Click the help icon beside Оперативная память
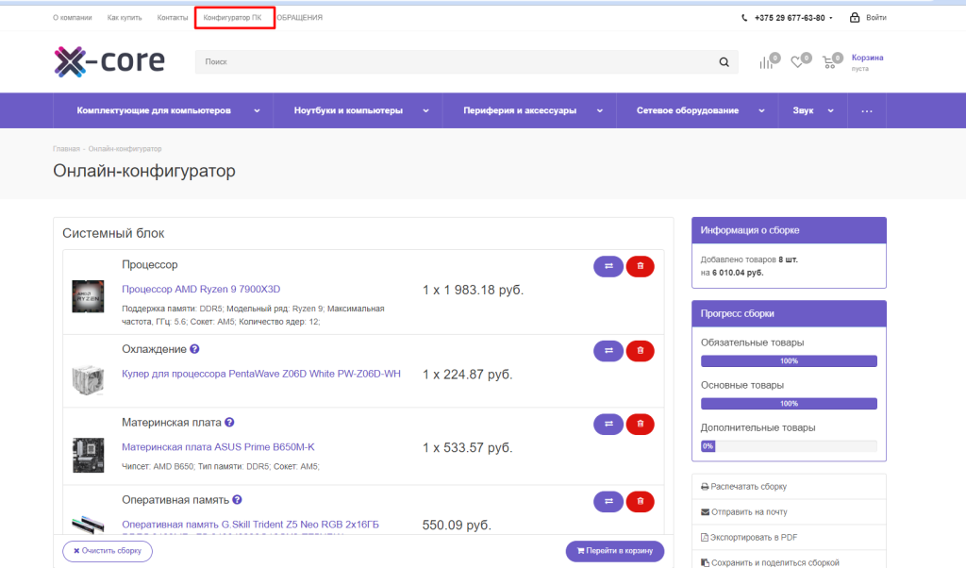 (x=237, y=500)
